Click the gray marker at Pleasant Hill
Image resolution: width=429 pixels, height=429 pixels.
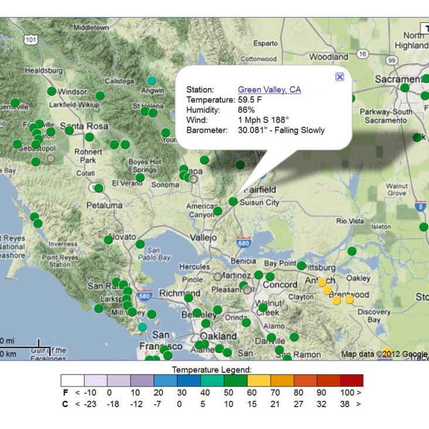[247, 290]
